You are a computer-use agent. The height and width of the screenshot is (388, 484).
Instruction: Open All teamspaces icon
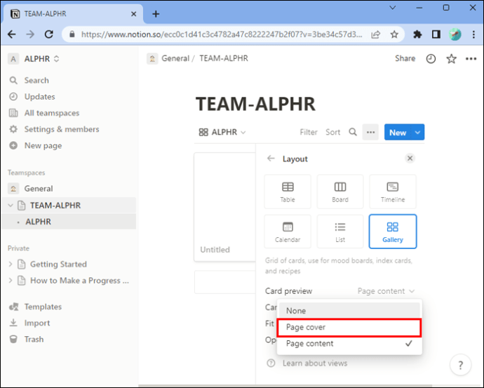[x=13, y=113]
